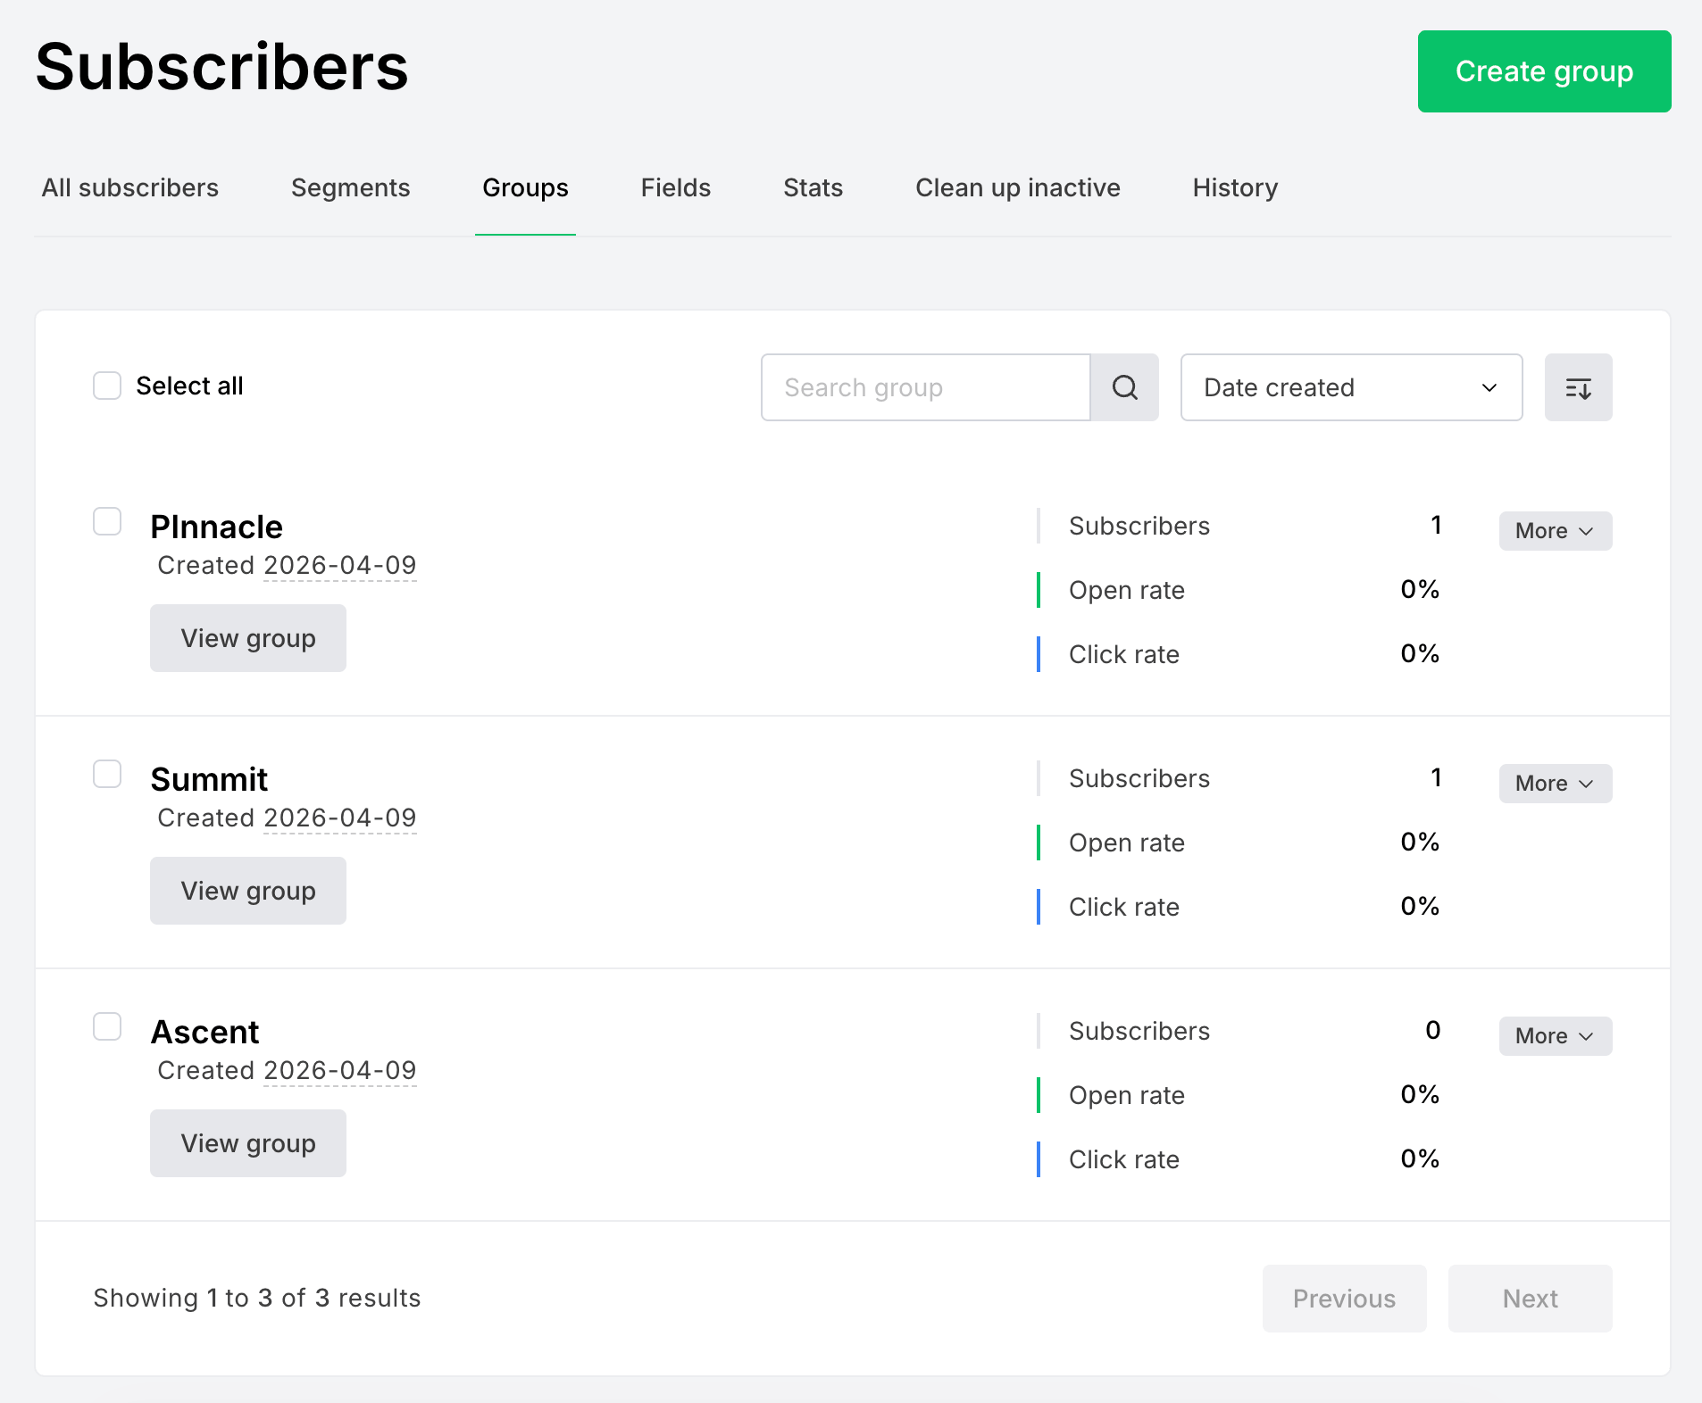Image resolution: width=1702 pixels, height=1403 pixels.
Task: Click the Ascent group name
Action: (x=204, y=1032)
